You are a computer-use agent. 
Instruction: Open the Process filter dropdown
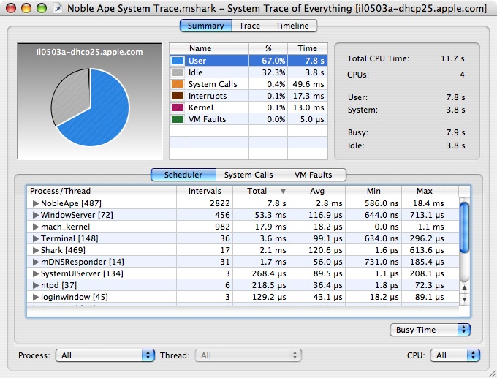(105, 355)
